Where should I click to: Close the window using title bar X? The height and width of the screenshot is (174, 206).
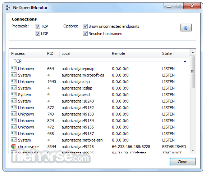(192, 6)
